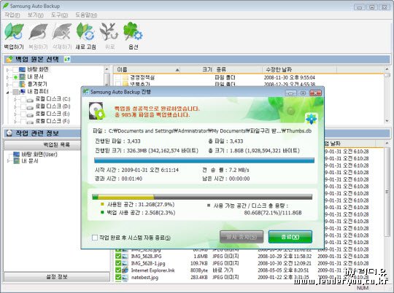Open 옵션 clover gear icon

click(x=133, y=31)
